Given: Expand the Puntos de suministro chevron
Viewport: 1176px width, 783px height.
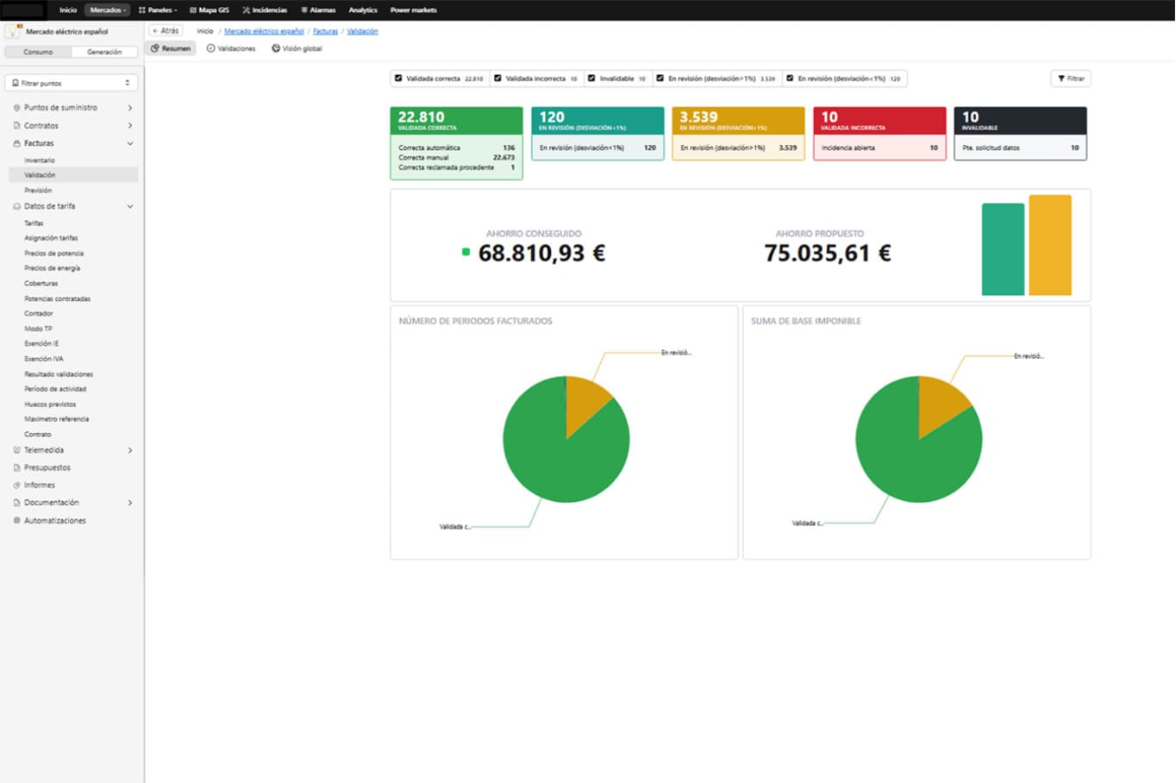Looking at the screenshot, I should [130, 108].
